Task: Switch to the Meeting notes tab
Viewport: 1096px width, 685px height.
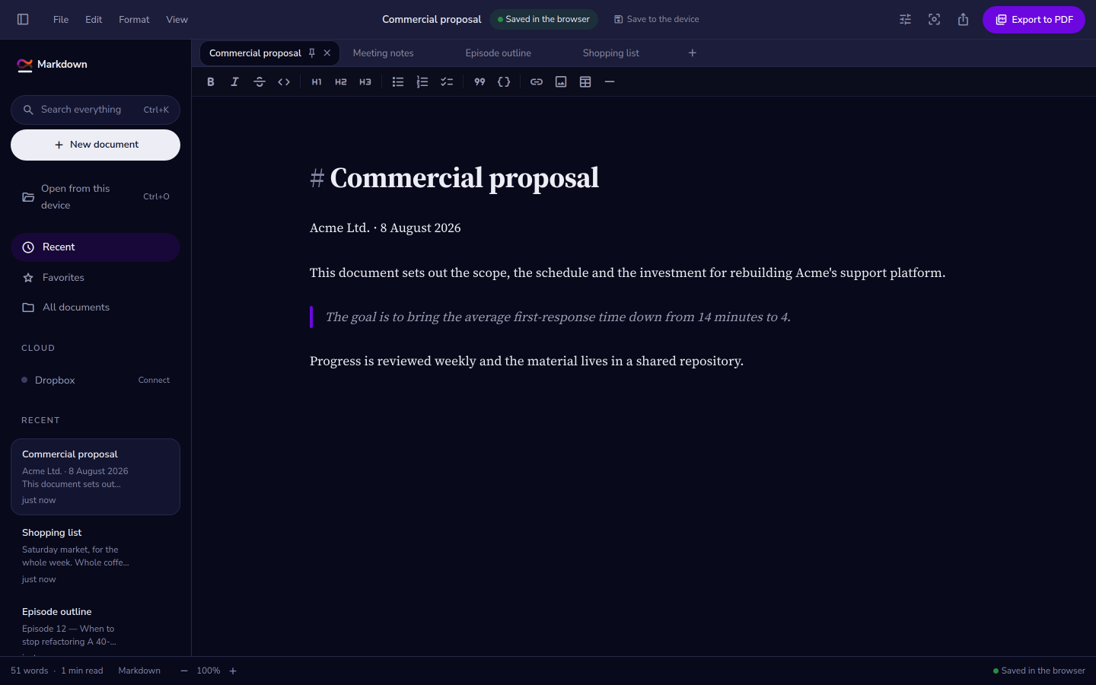Action: click(x=384, y=53)
